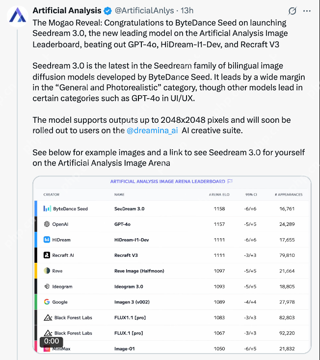The height and width of the screenshot is (360, 320).
Task: Click the leaderboard video thumbnail title
Action: click(167, 181)
